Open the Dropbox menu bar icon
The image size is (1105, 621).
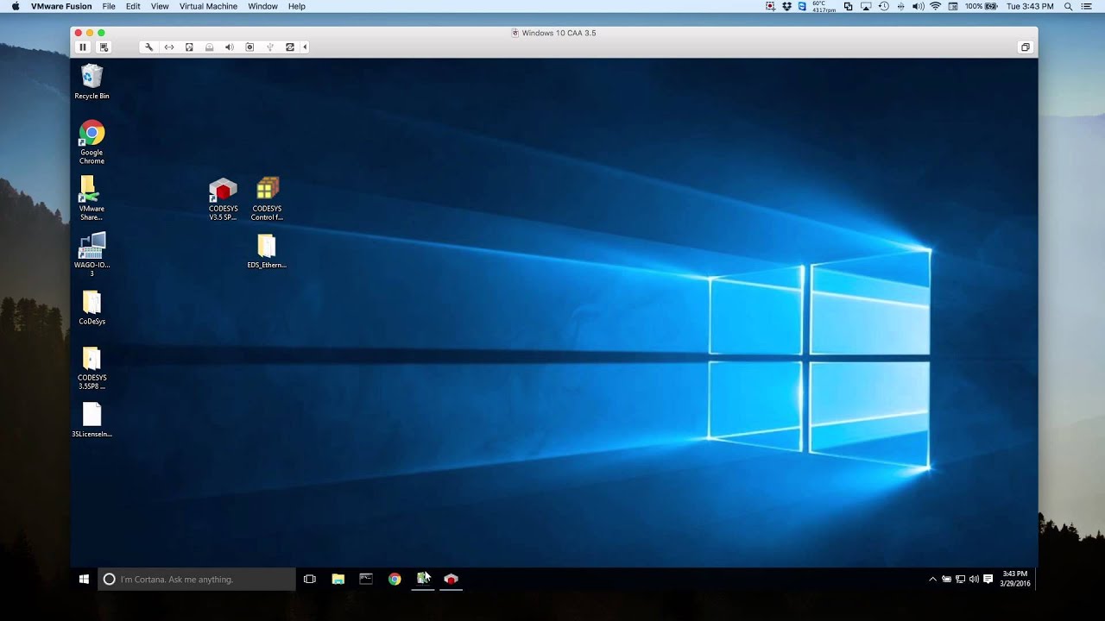[786, 6]
